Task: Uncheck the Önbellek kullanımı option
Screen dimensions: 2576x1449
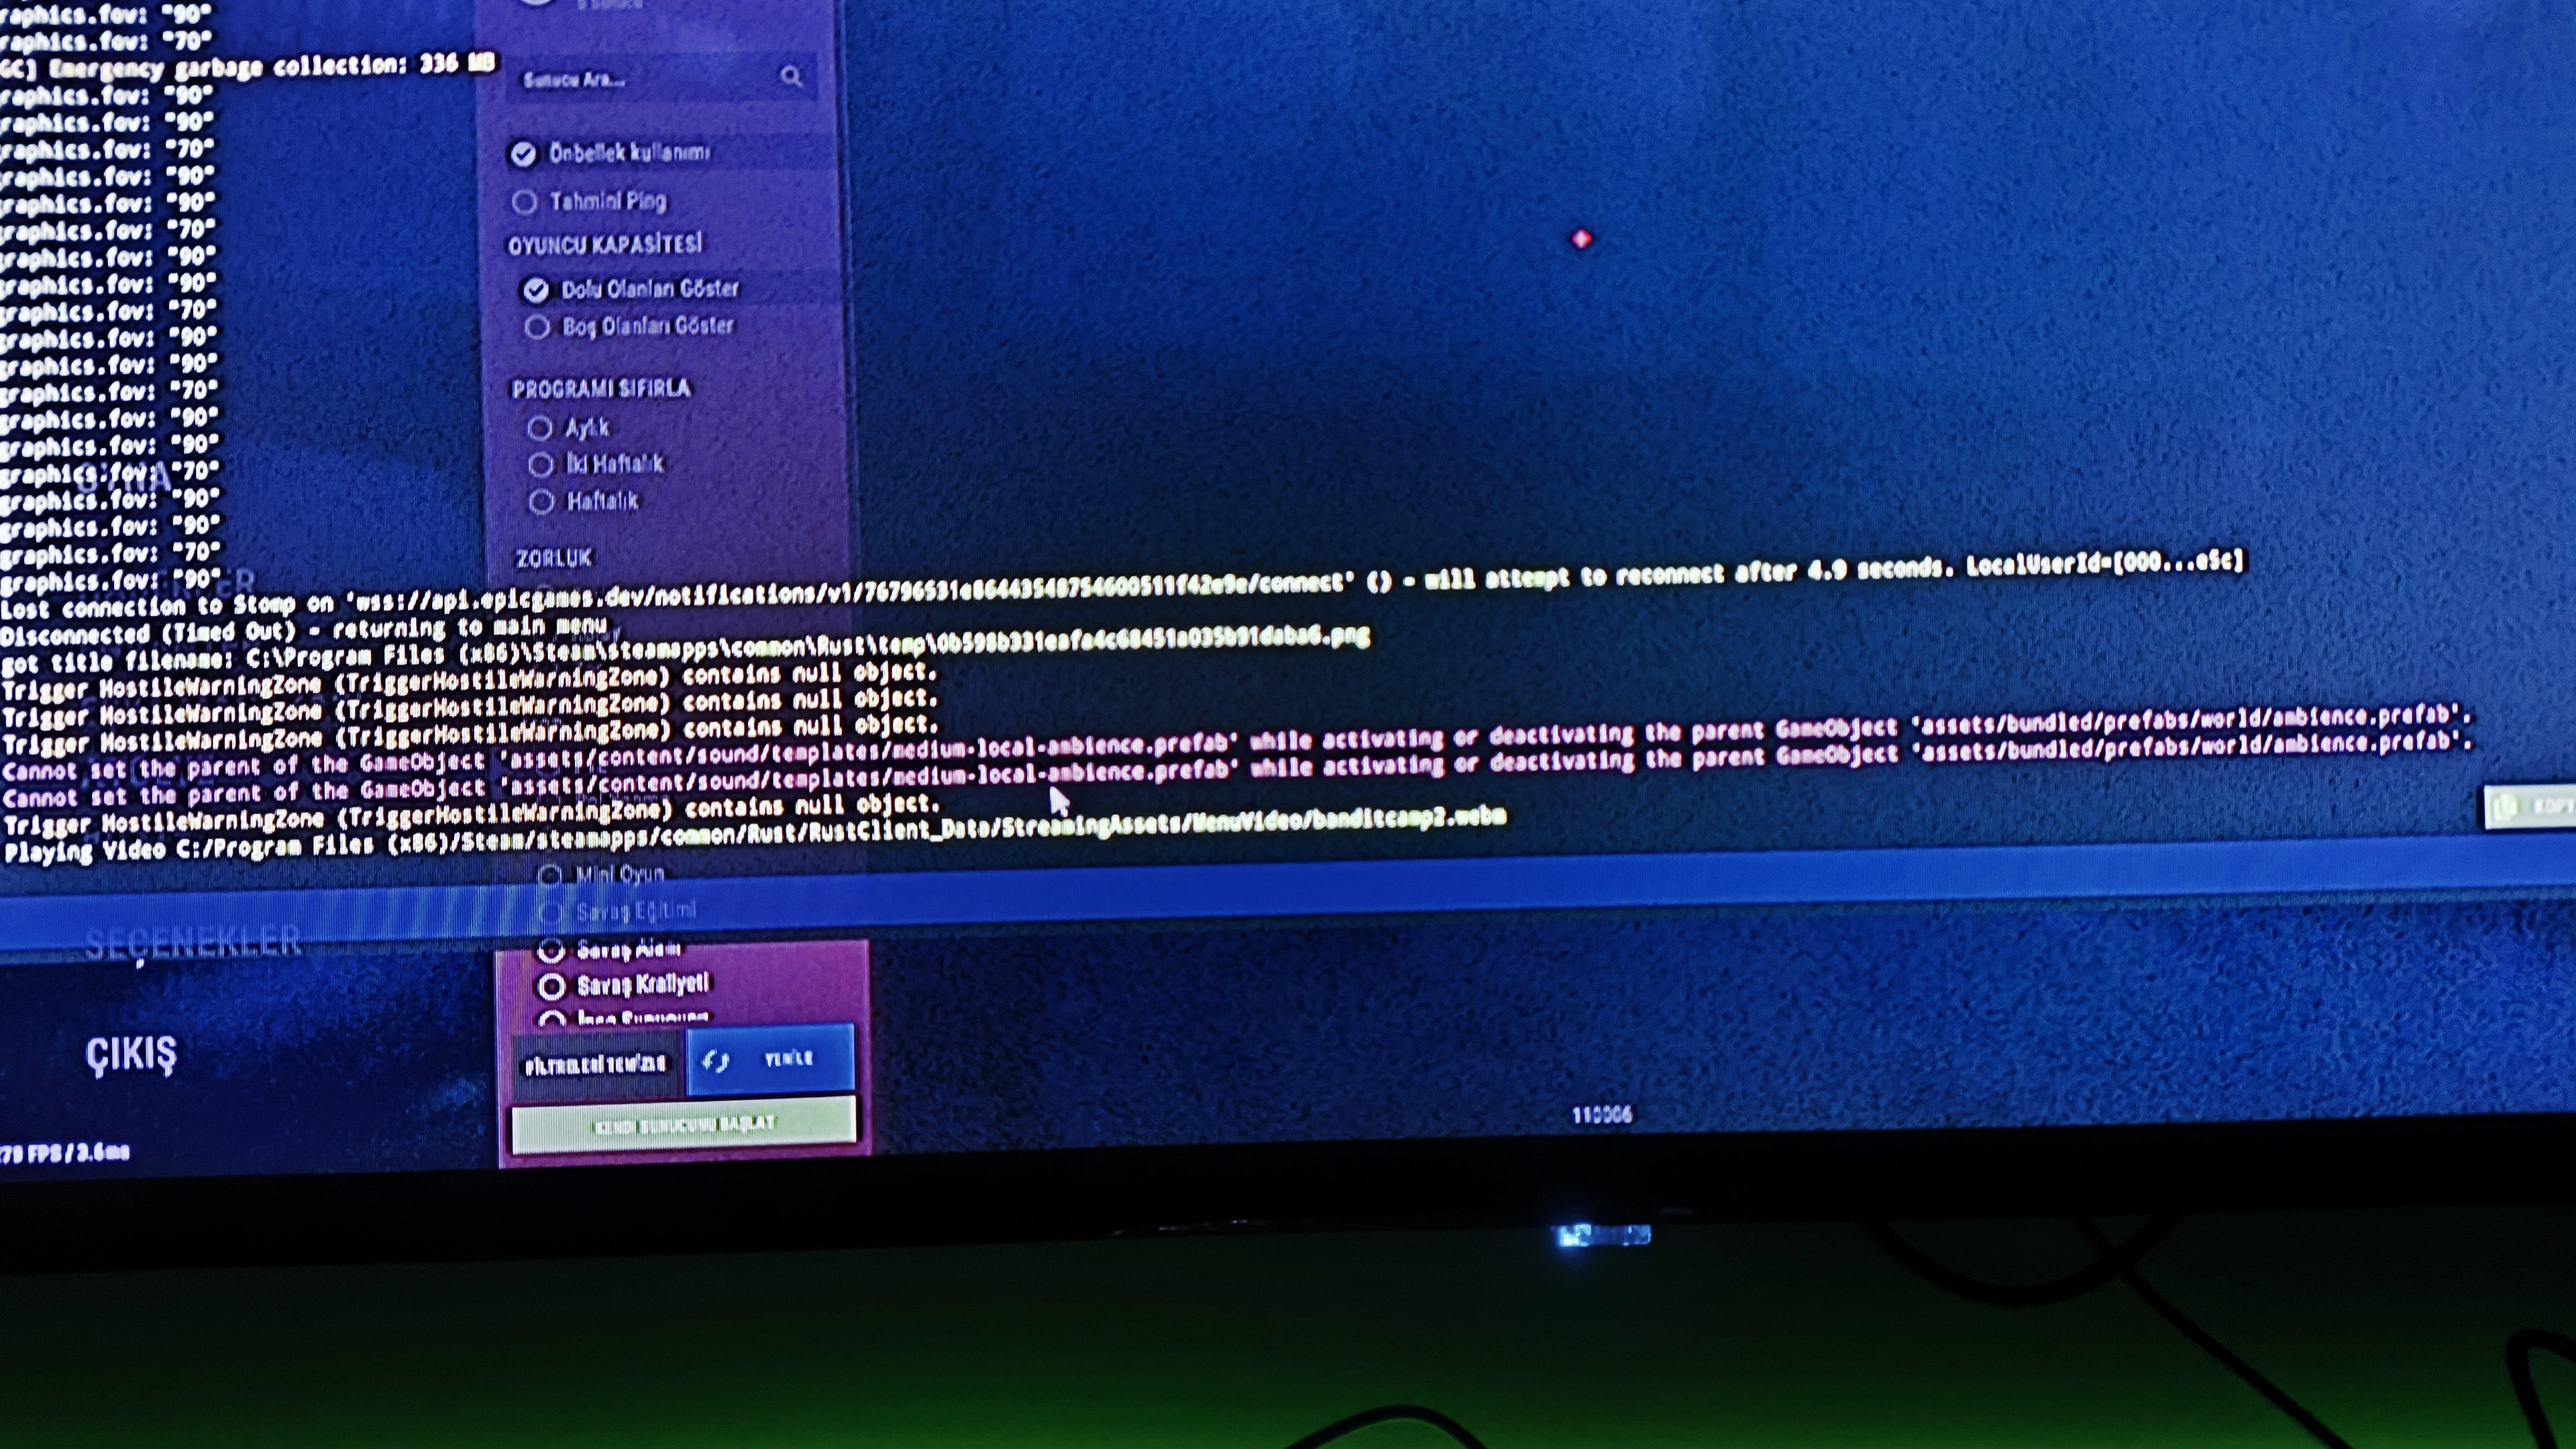Action: (523, 153)
